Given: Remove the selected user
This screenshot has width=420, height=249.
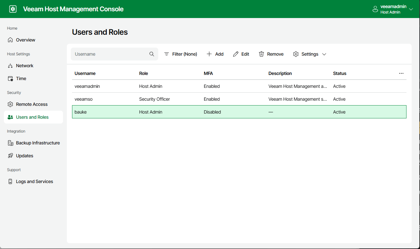Looking at the screenshot, I should 271,54.
